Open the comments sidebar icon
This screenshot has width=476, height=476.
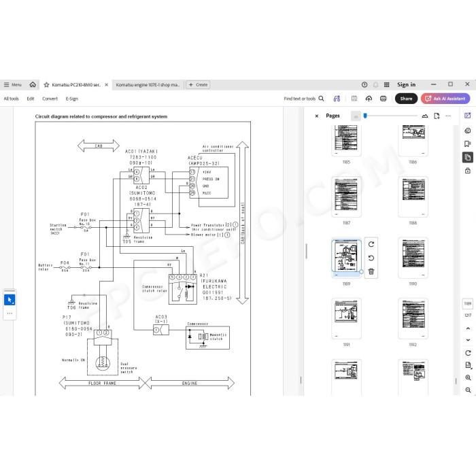point(468,131)
